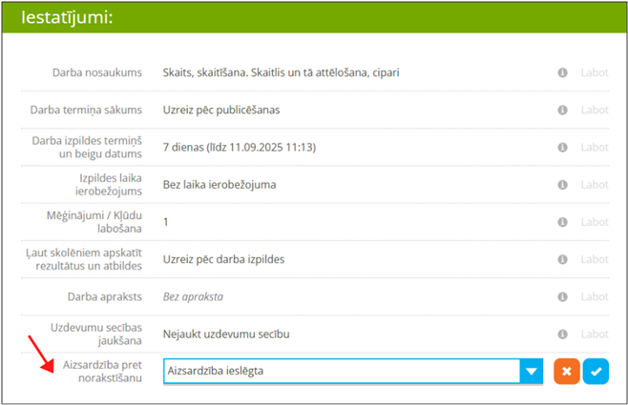The image size is (628, 405).
Task: Edit Mēģinājumi / Kļūdu labošana via Labot
Action: click(x=594, y=221)
